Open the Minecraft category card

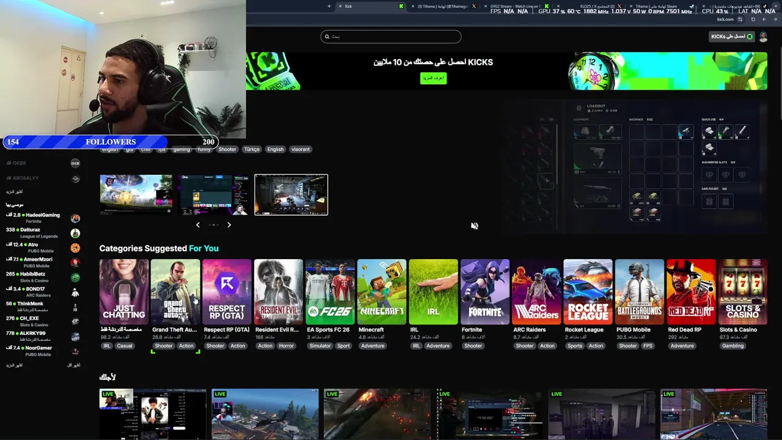pyautogui.click(x=382, y=292)
